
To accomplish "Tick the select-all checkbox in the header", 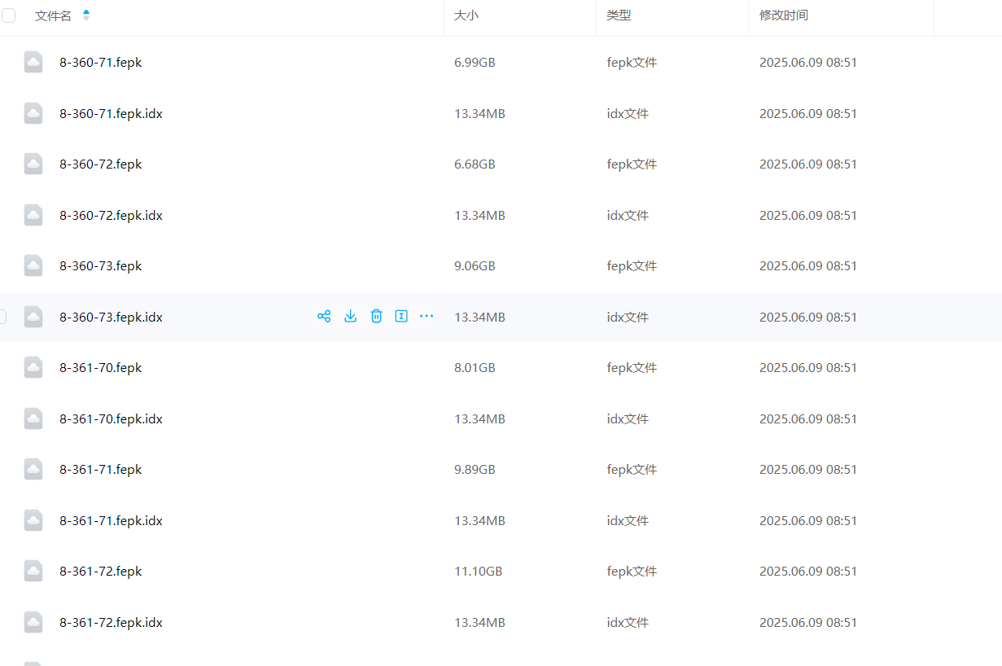I will [9, 15].
